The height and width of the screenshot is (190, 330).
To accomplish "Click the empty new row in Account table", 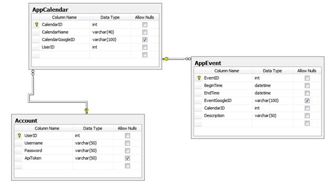I will [78, 166].
